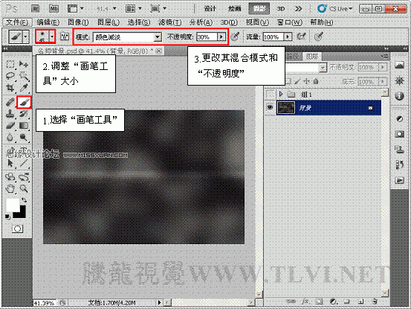This screenshot has height=309, width=411.
Task: Toggle the Brush panel from options bar
Action: click(65, 36)
